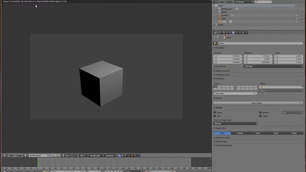Toggle Lamp selectability arrow in outliner
The image size is (306, 172).
(300, 21)
